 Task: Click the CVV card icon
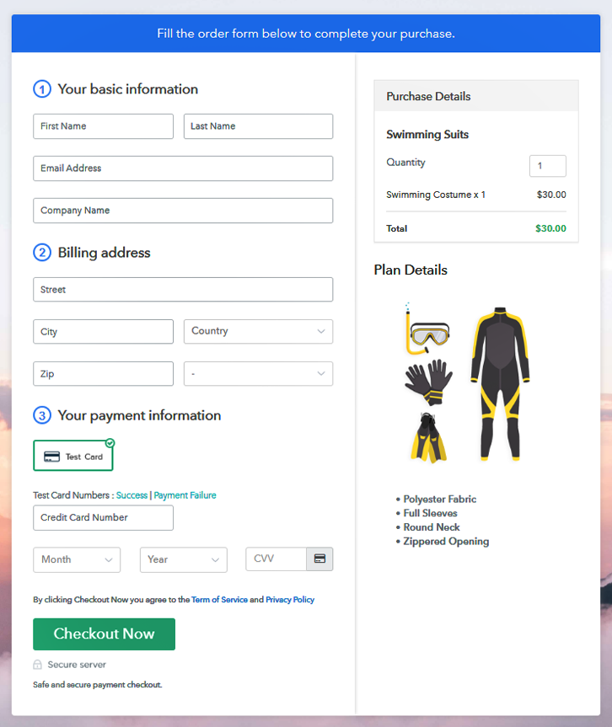point(319,559)
